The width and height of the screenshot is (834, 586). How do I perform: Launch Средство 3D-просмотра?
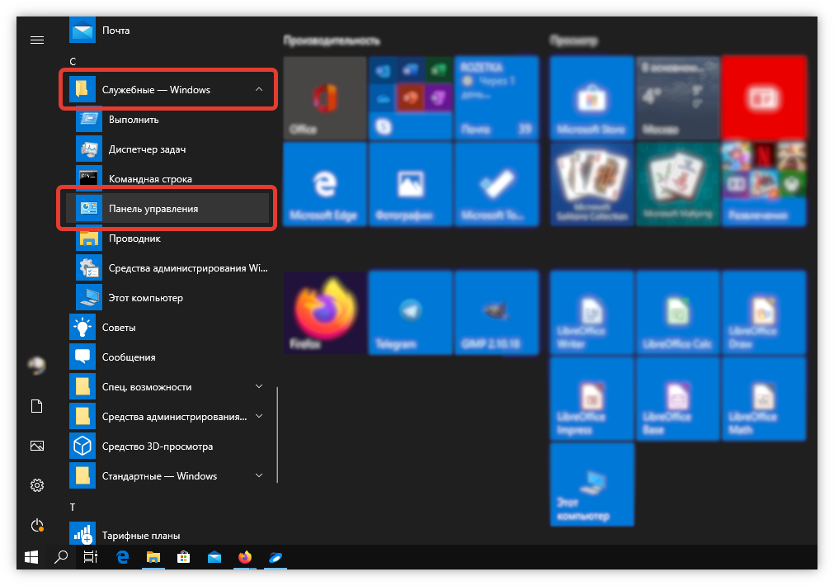pyautogui.click(x=157, y=447)
